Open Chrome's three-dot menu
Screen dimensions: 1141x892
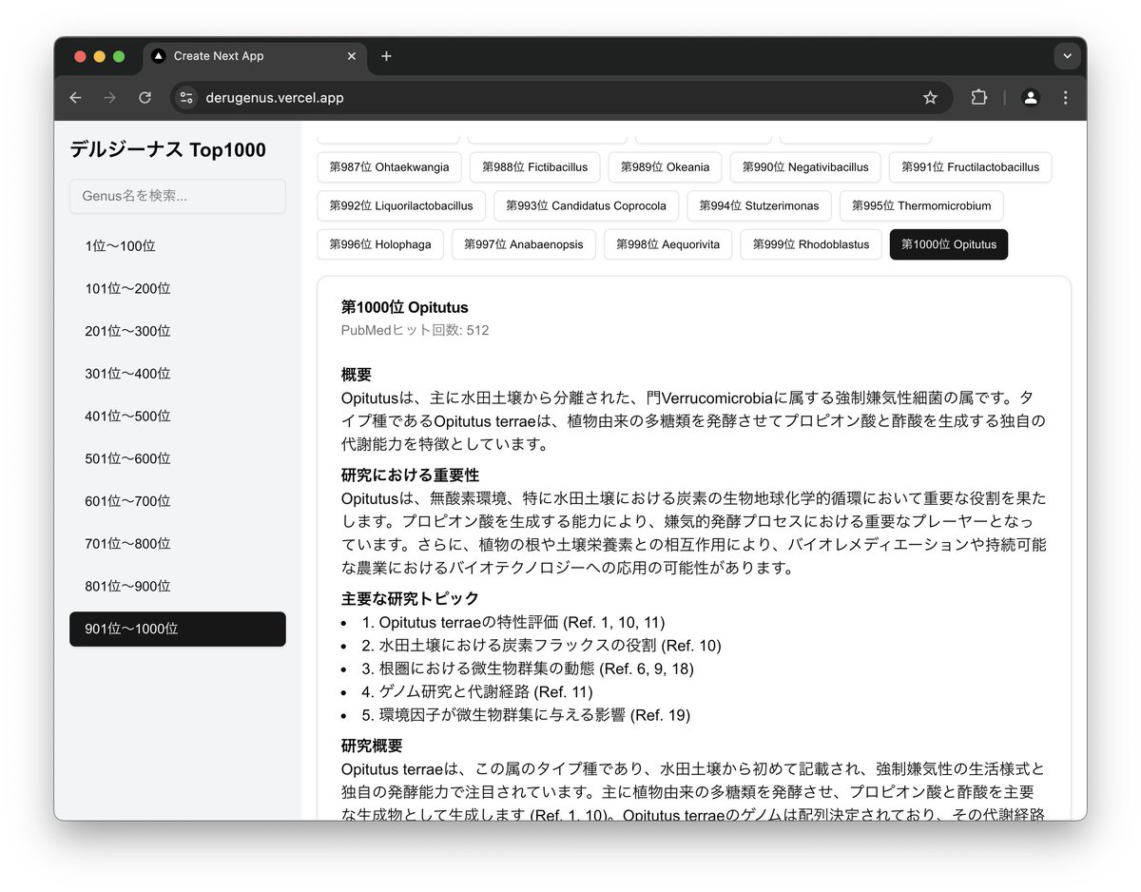1065,97
